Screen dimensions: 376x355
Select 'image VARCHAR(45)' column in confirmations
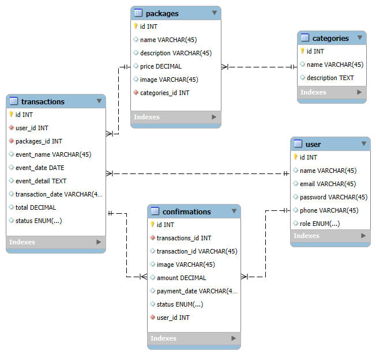186,265
